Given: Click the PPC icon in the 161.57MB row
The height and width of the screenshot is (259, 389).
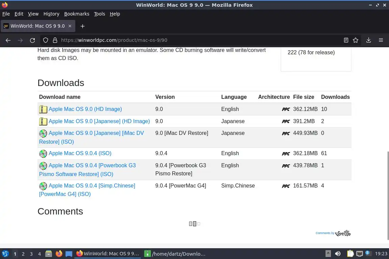Looking at the screenshot, I should coord(286,186).
